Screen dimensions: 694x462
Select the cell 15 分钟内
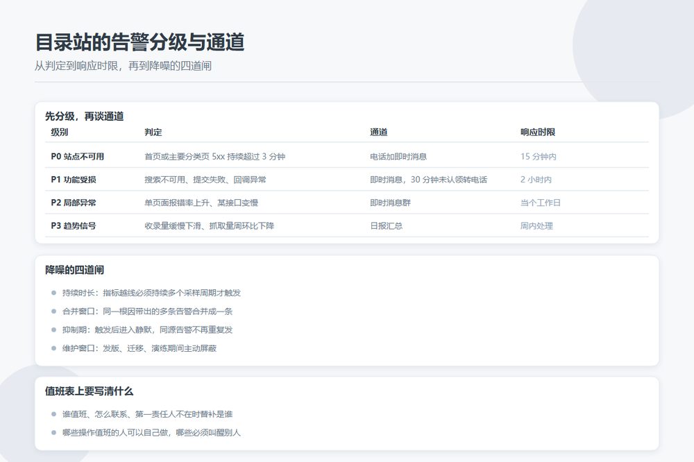point(539,156)
